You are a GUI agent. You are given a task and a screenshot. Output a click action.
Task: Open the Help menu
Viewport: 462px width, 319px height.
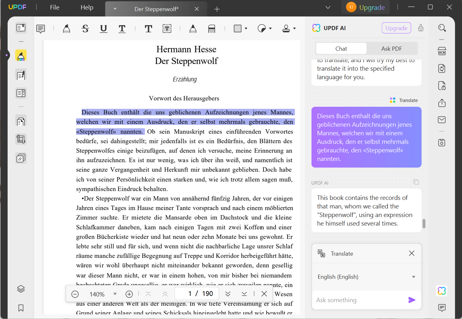point(87,7)
